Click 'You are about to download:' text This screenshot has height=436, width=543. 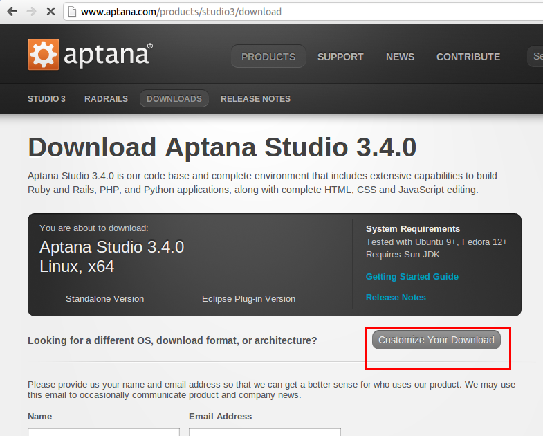pyautogui.click(x=94, y=228)
